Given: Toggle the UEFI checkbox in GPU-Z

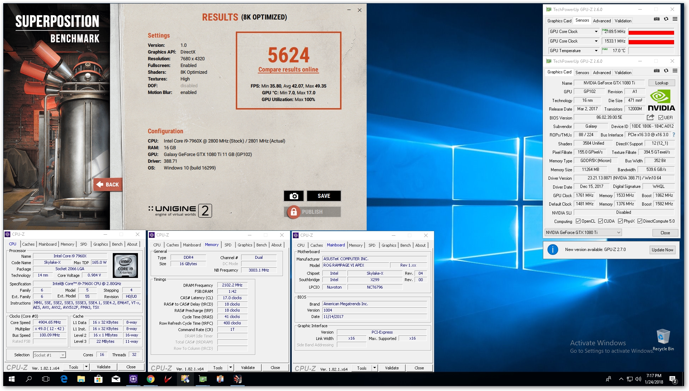Looking at the screenshot, I should (x=661, y=118).
